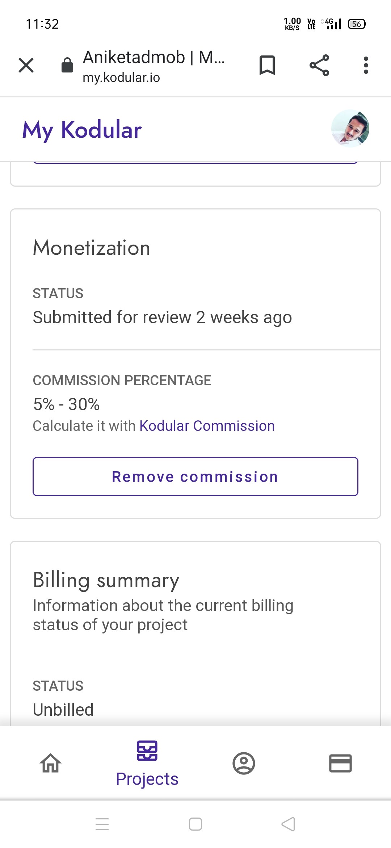
Task: Tap the Billing summary heading
Action: 106,580
